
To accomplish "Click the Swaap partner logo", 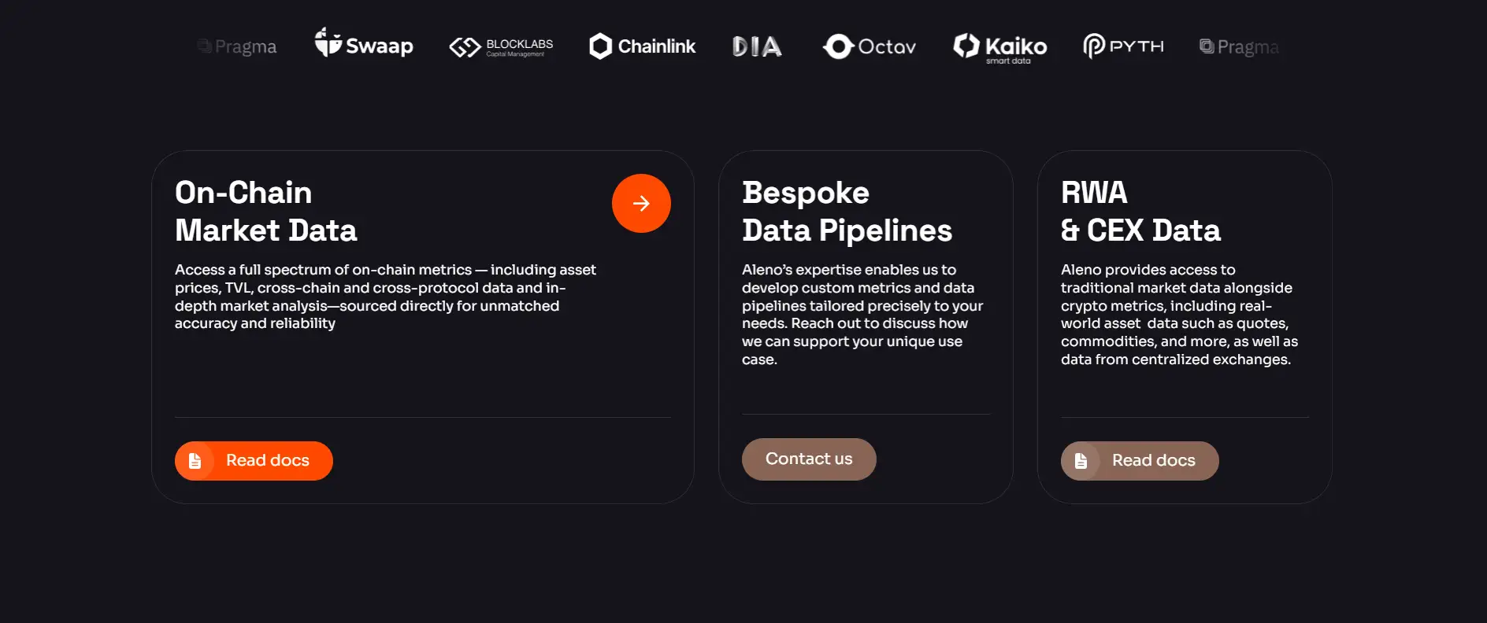I will click(x=364, y=45).
